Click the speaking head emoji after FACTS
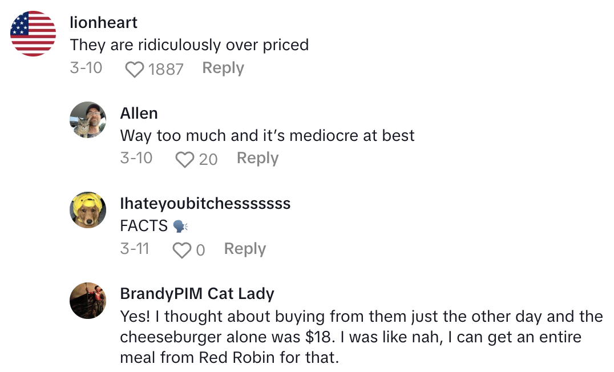Screen dimensions: 614x372 (180, 227)
